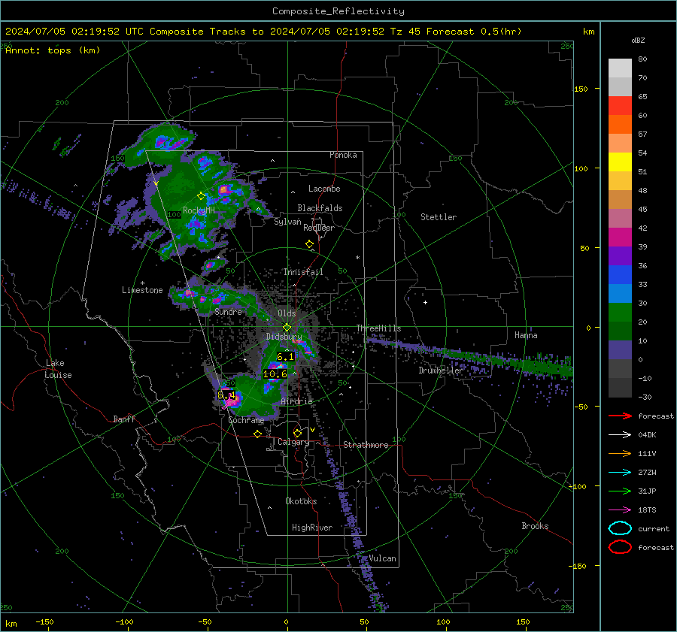Viewport: 677px width, 632px height.
Task: Click the Didsbury label
Action: [x=284, y=337]
